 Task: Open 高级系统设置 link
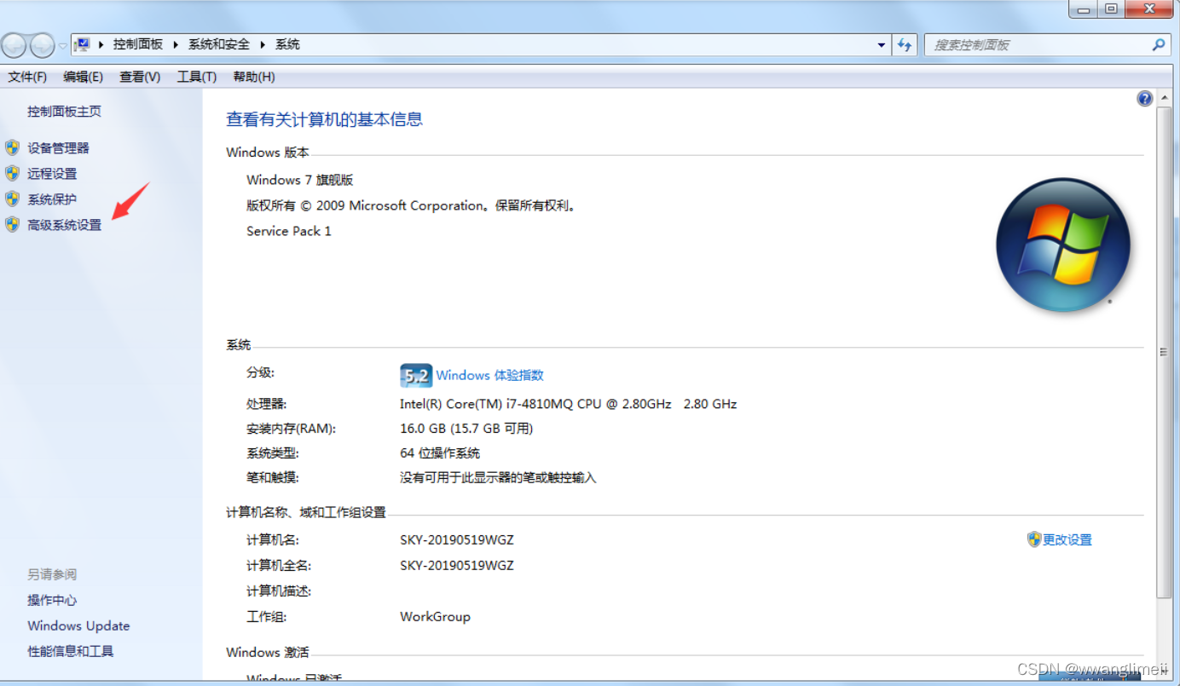click(64, 225)
